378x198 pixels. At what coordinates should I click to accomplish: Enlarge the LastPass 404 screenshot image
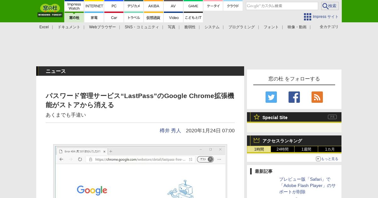point(140,171)
